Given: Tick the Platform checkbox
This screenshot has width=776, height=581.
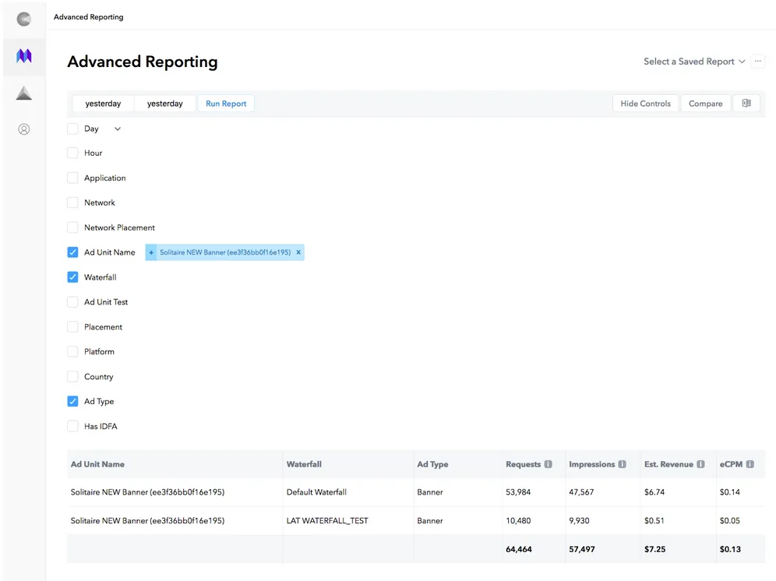Looking at the screenshot, I should (x=72, y=351).
